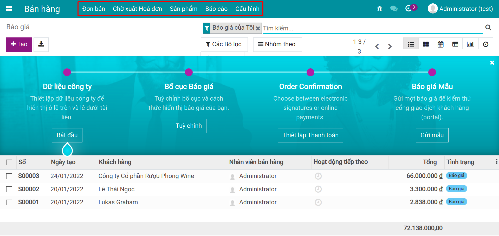Click the Thiết lập Thanh toán button

[x=310, y=135]
